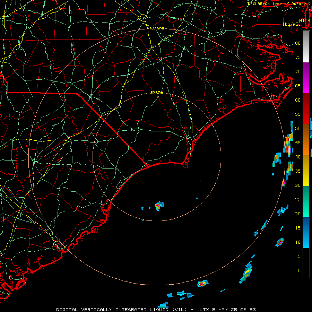Click the 60 value on the VIL scale
Image resolution: width=312 pixels, height=312 pixels.
(x=298, y=100)
